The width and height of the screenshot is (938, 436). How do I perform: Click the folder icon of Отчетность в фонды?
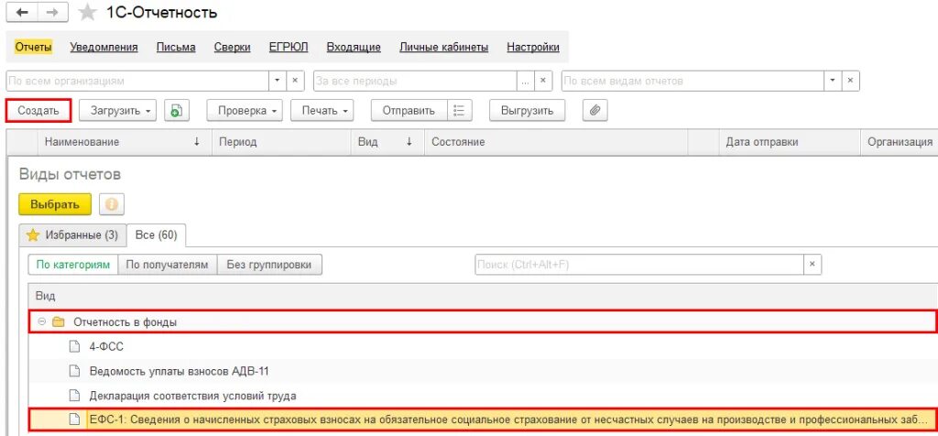pos(58,322)
